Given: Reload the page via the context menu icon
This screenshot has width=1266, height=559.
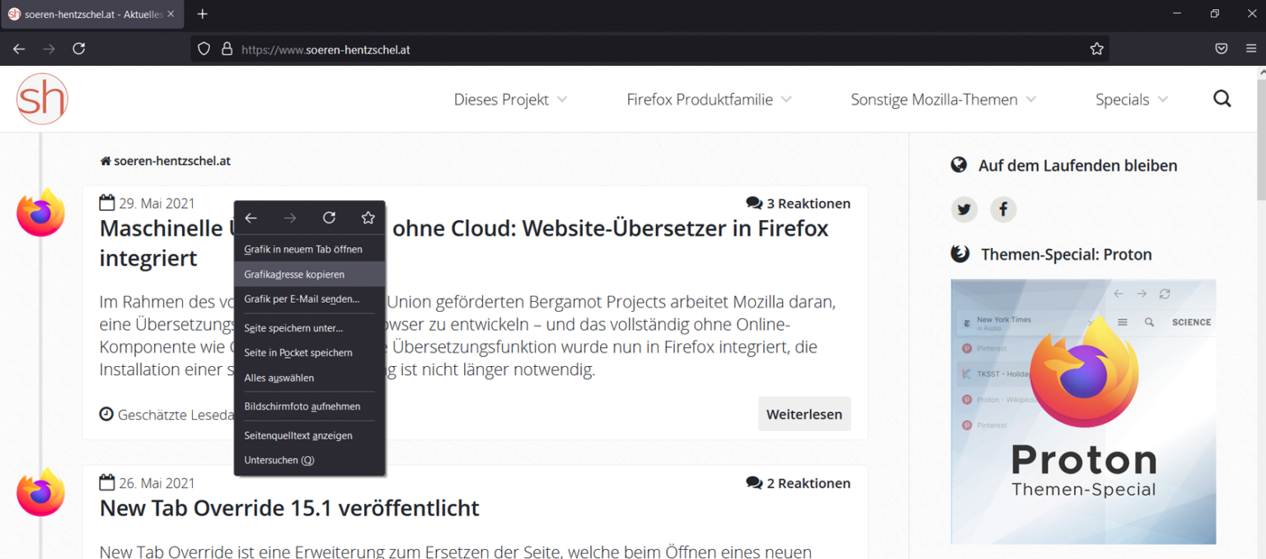Looking at the screenshot, I should (x=329, y=218).
